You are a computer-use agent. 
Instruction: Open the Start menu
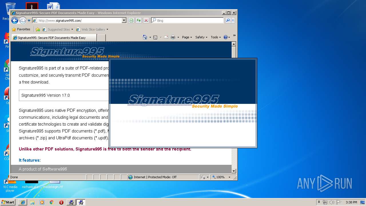pyautogui.click(x=8, y=202)
